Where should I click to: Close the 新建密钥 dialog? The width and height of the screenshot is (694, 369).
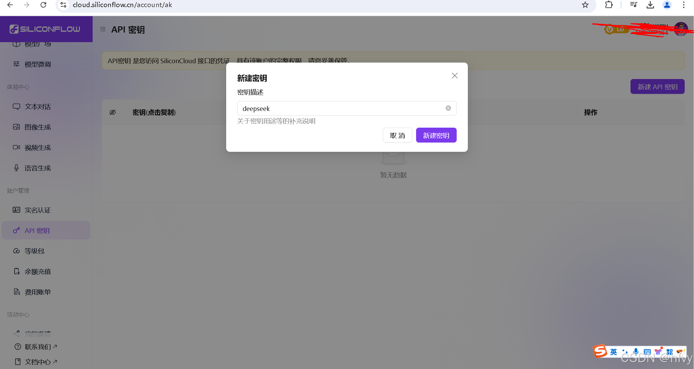pos(455,76)
